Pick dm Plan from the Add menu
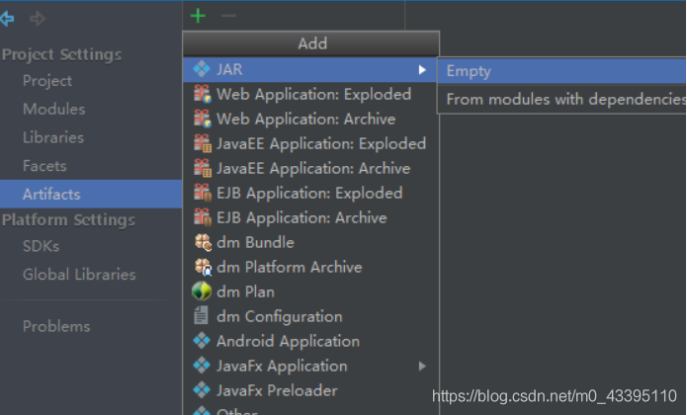This screenshot has height=415, width=687. pos(310,292)
